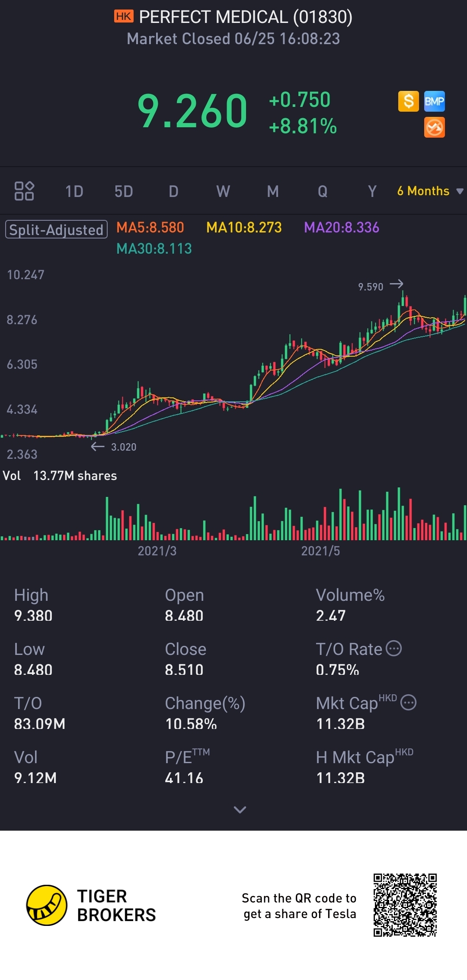Image resolution: width=467 pixels, height=980 pixels.
Task: Open the 6 Months period dropdown
Action: pyautogui.click(x=430, y=191)
